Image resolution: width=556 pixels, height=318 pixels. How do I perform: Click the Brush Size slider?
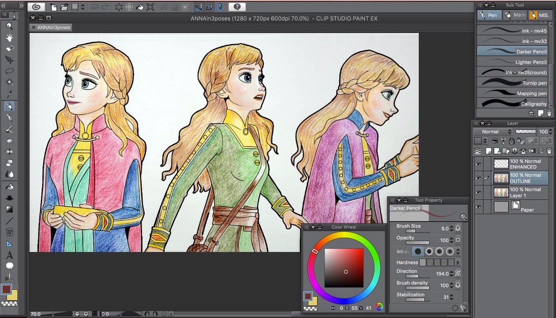tap(417, 231)
